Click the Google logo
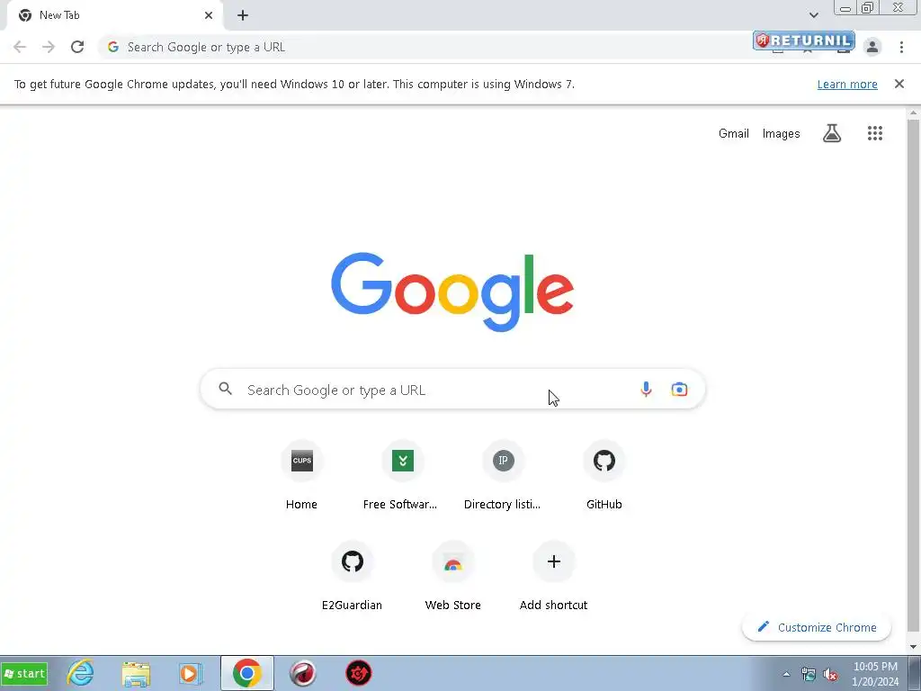Screen dimensions: 921x691 [452, 292]
